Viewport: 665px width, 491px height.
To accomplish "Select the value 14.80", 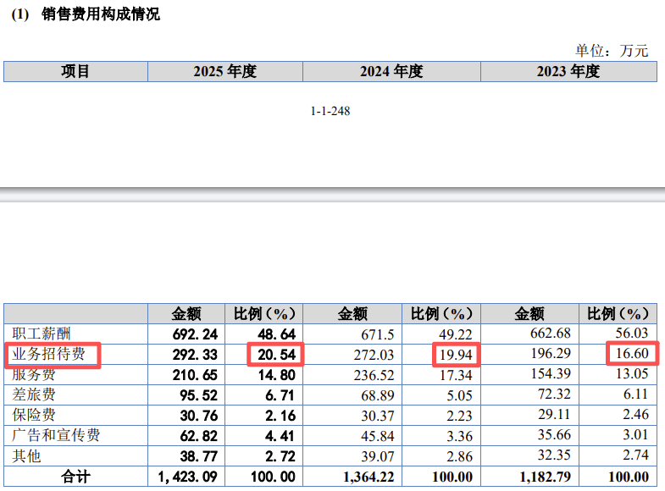I will point(276,375).
